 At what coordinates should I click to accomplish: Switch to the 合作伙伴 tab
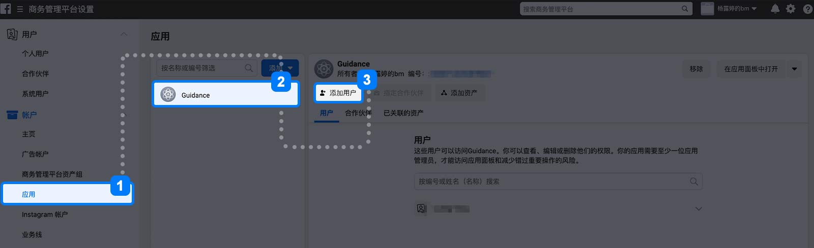358,113
